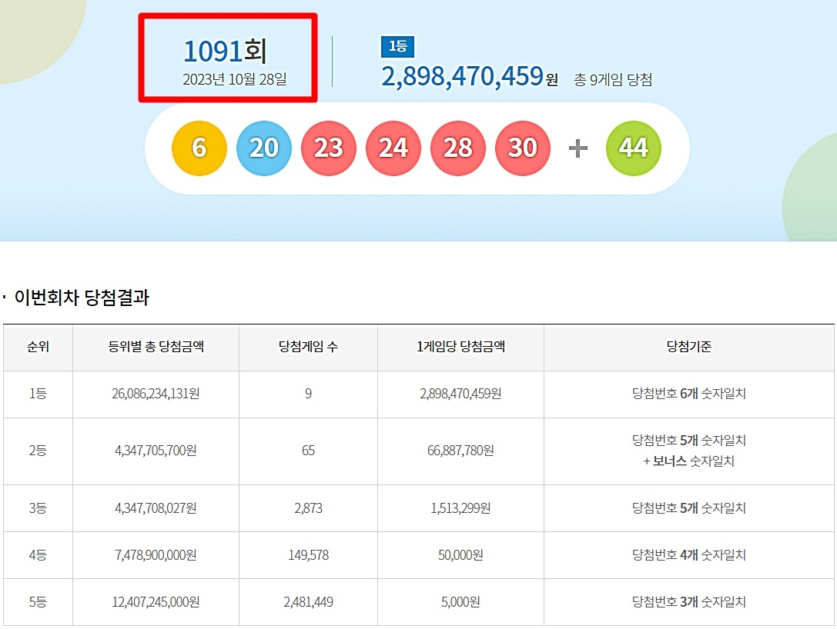Click the blue 1등 badge
Image resolution: width=837 pixels, height=629 pixels.
[x=397, y=46]
